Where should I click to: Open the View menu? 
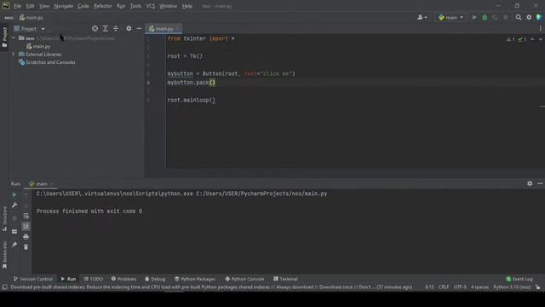44,6
